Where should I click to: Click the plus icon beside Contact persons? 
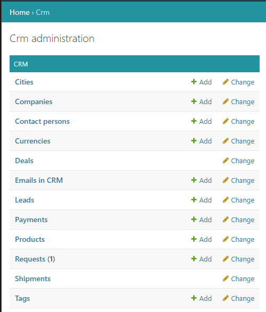pos(194,121)
